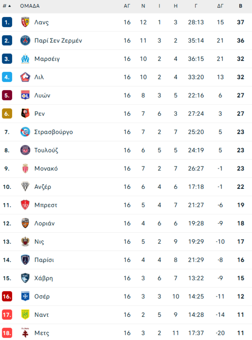
Task: Sort by the ΔΓ goal difference header
Action: [x=220, y=6]
